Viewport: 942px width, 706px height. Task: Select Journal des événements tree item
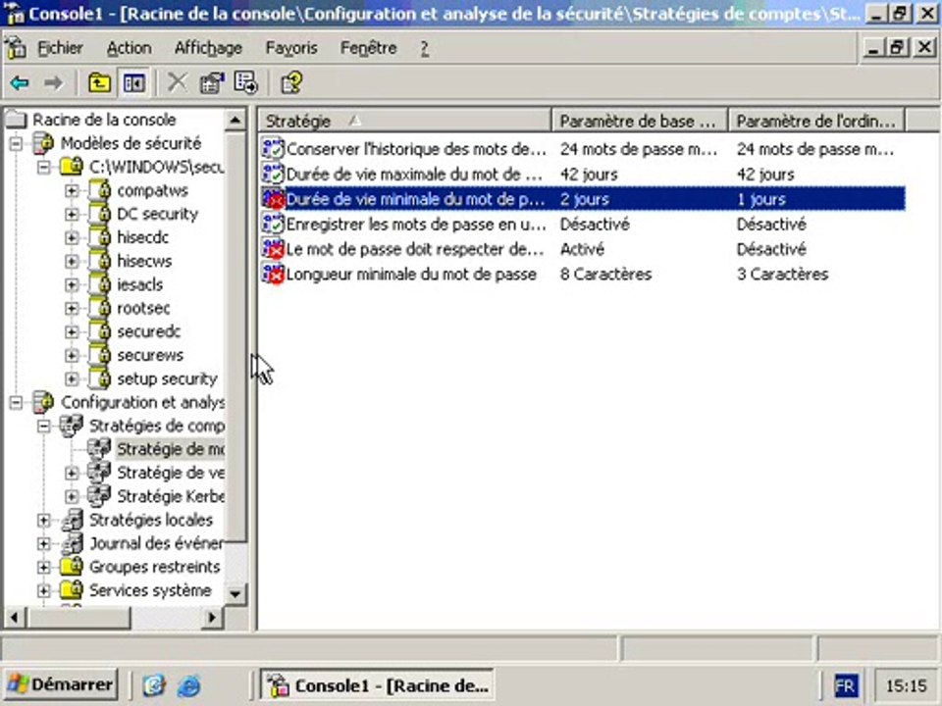(156, 543)
